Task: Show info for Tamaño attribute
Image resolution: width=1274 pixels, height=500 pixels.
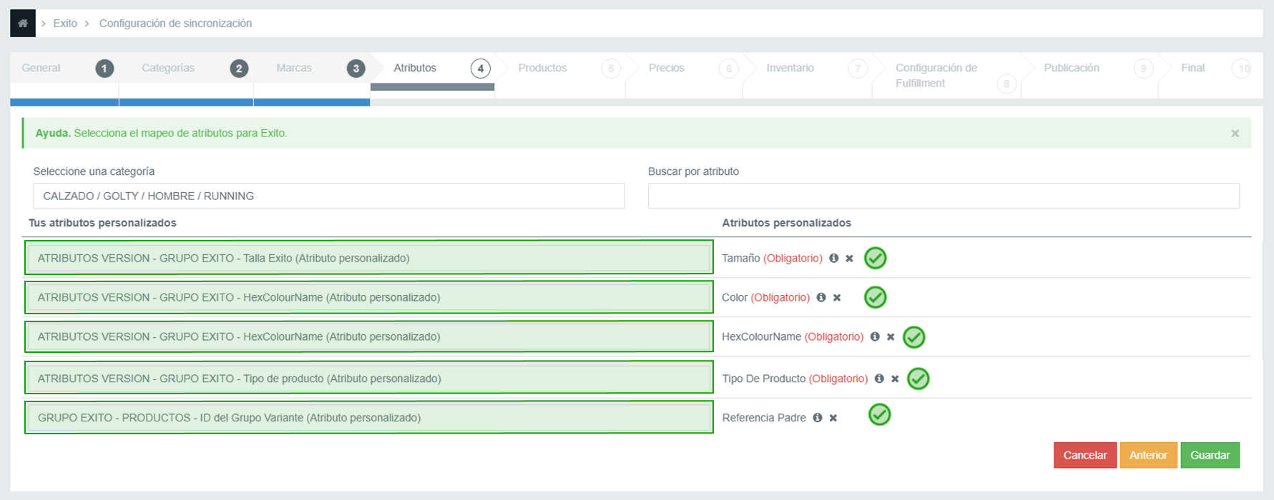Action: tap(833, 258)
